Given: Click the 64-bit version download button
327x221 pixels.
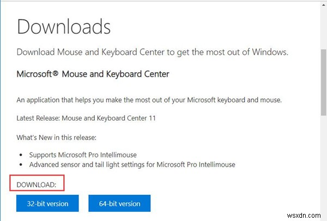Looking at the screenshot, I should [119, 204].
